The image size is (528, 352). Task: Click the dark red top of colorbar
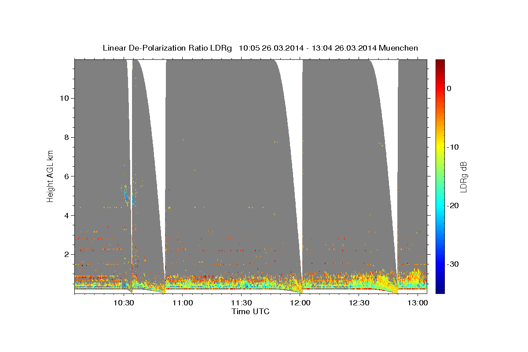click(440, 63)
